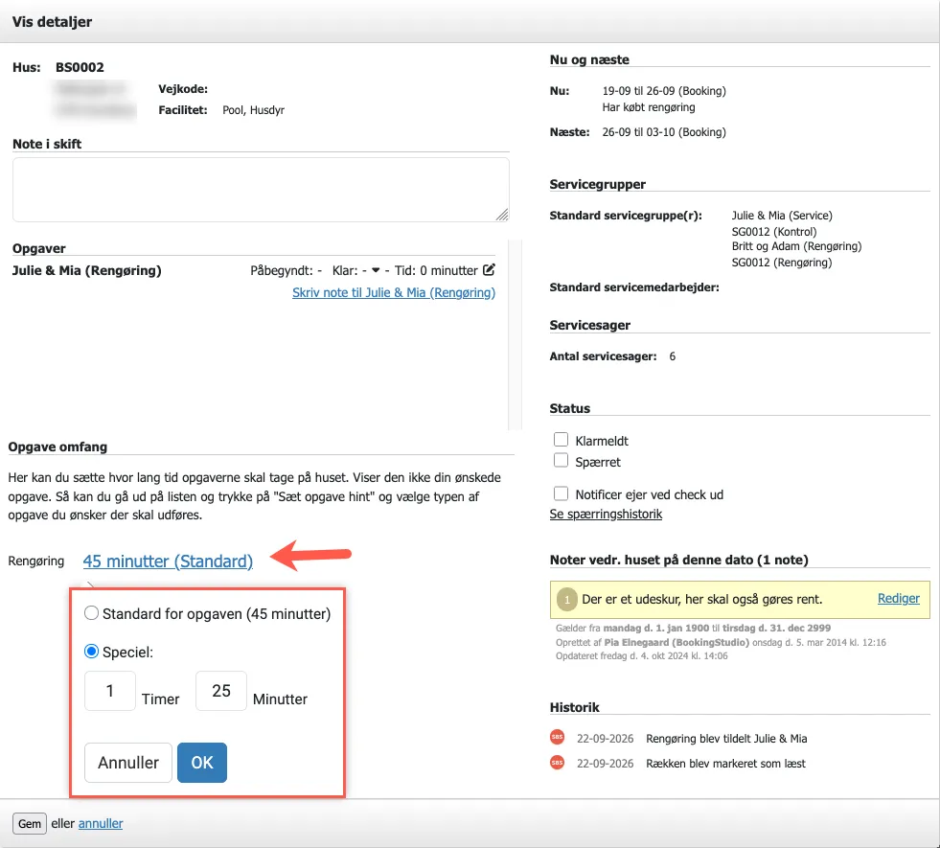Select the Speciel radio button
940x848 pixels.
[x=91, y=652]
